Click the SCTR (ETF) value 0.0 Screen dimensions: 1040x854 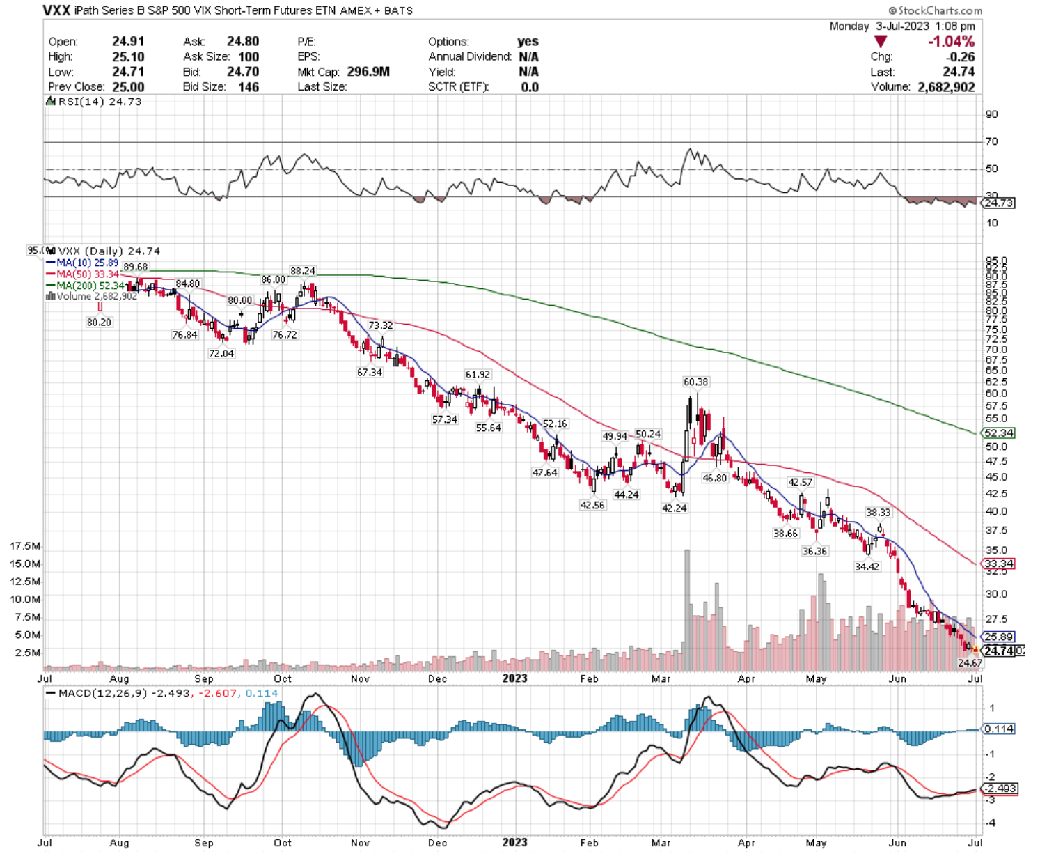click(x=530, y=87)
